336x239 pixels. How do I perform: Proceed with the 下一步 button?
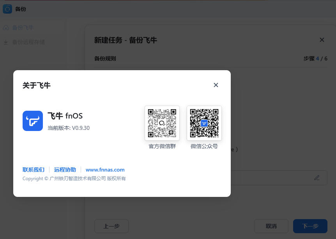310,226
